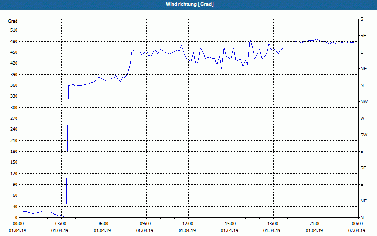The width and height of the screenshot is (377, 236).
Task: Click the 15:00 time label
Action: [x=229, y=224]
